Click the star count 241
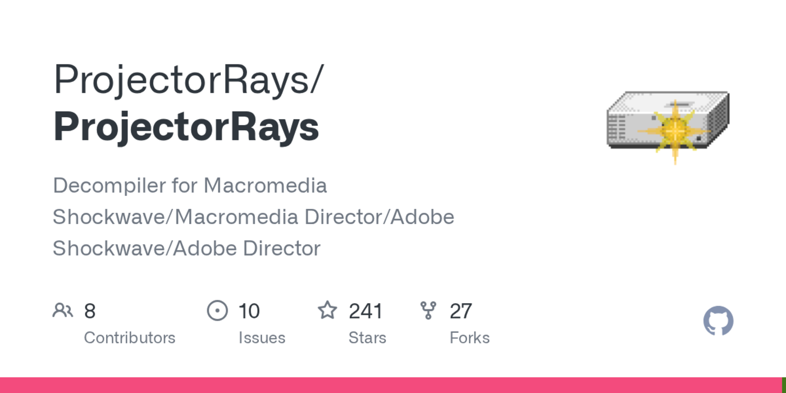The width and height of the screenshot is (786, 393). 365,311
